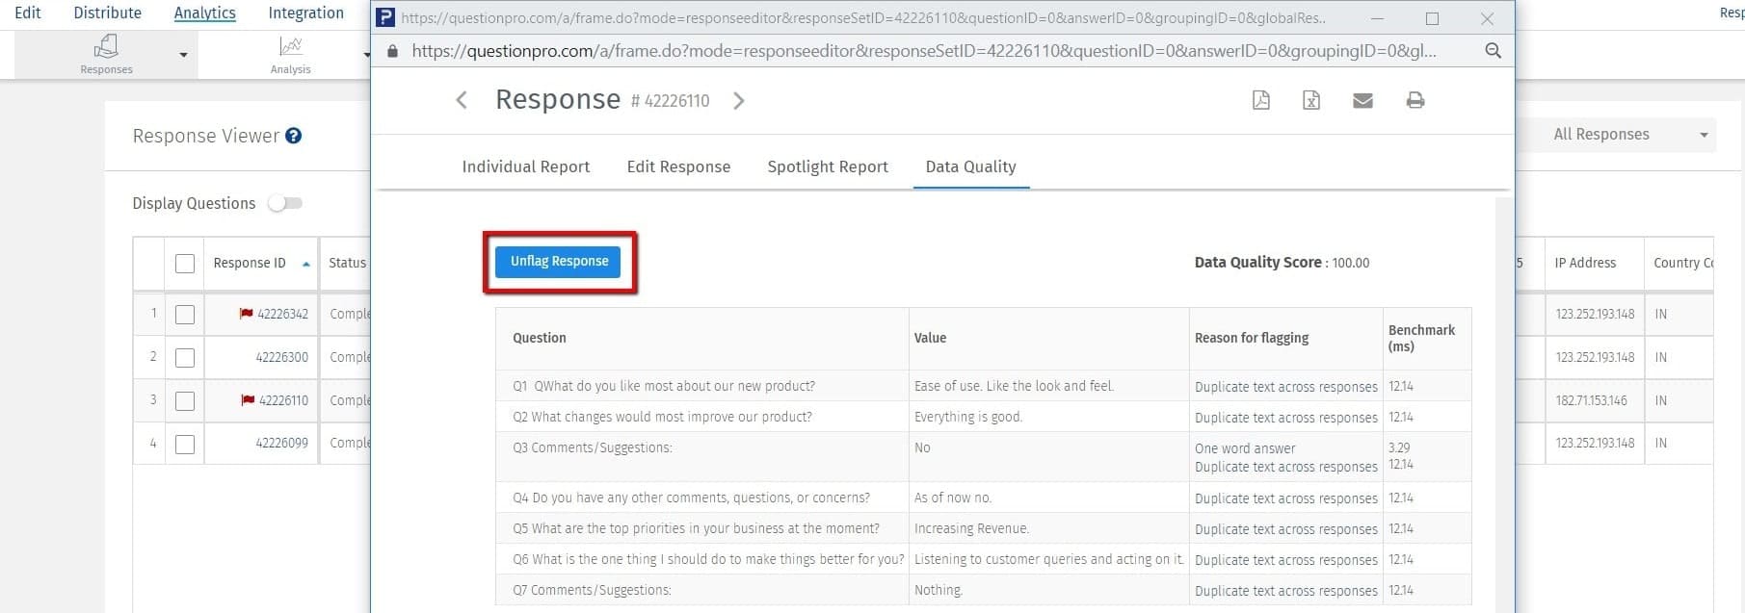Click the Analysis chart icon in toolbar
Image resolution: width=1745 pixels, height=613 pixels.
(x=291, y=46)
